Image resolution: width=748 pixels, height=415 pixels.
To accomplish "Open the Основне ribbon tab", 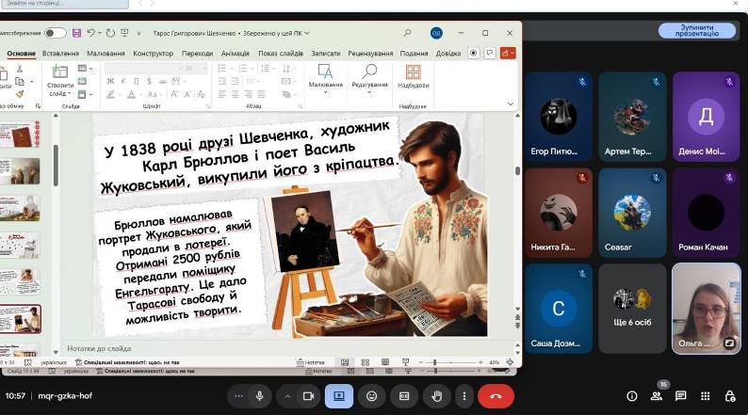I will [22, 54].
